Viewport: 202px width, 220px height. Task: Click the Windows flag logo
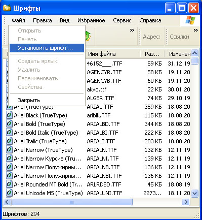pyautogui.click(x=190, y=20)
